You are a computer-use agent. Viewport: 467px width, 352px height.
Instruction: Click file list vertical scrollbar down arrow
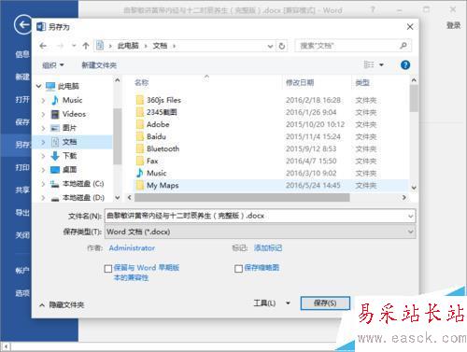[x=414, y=188]
